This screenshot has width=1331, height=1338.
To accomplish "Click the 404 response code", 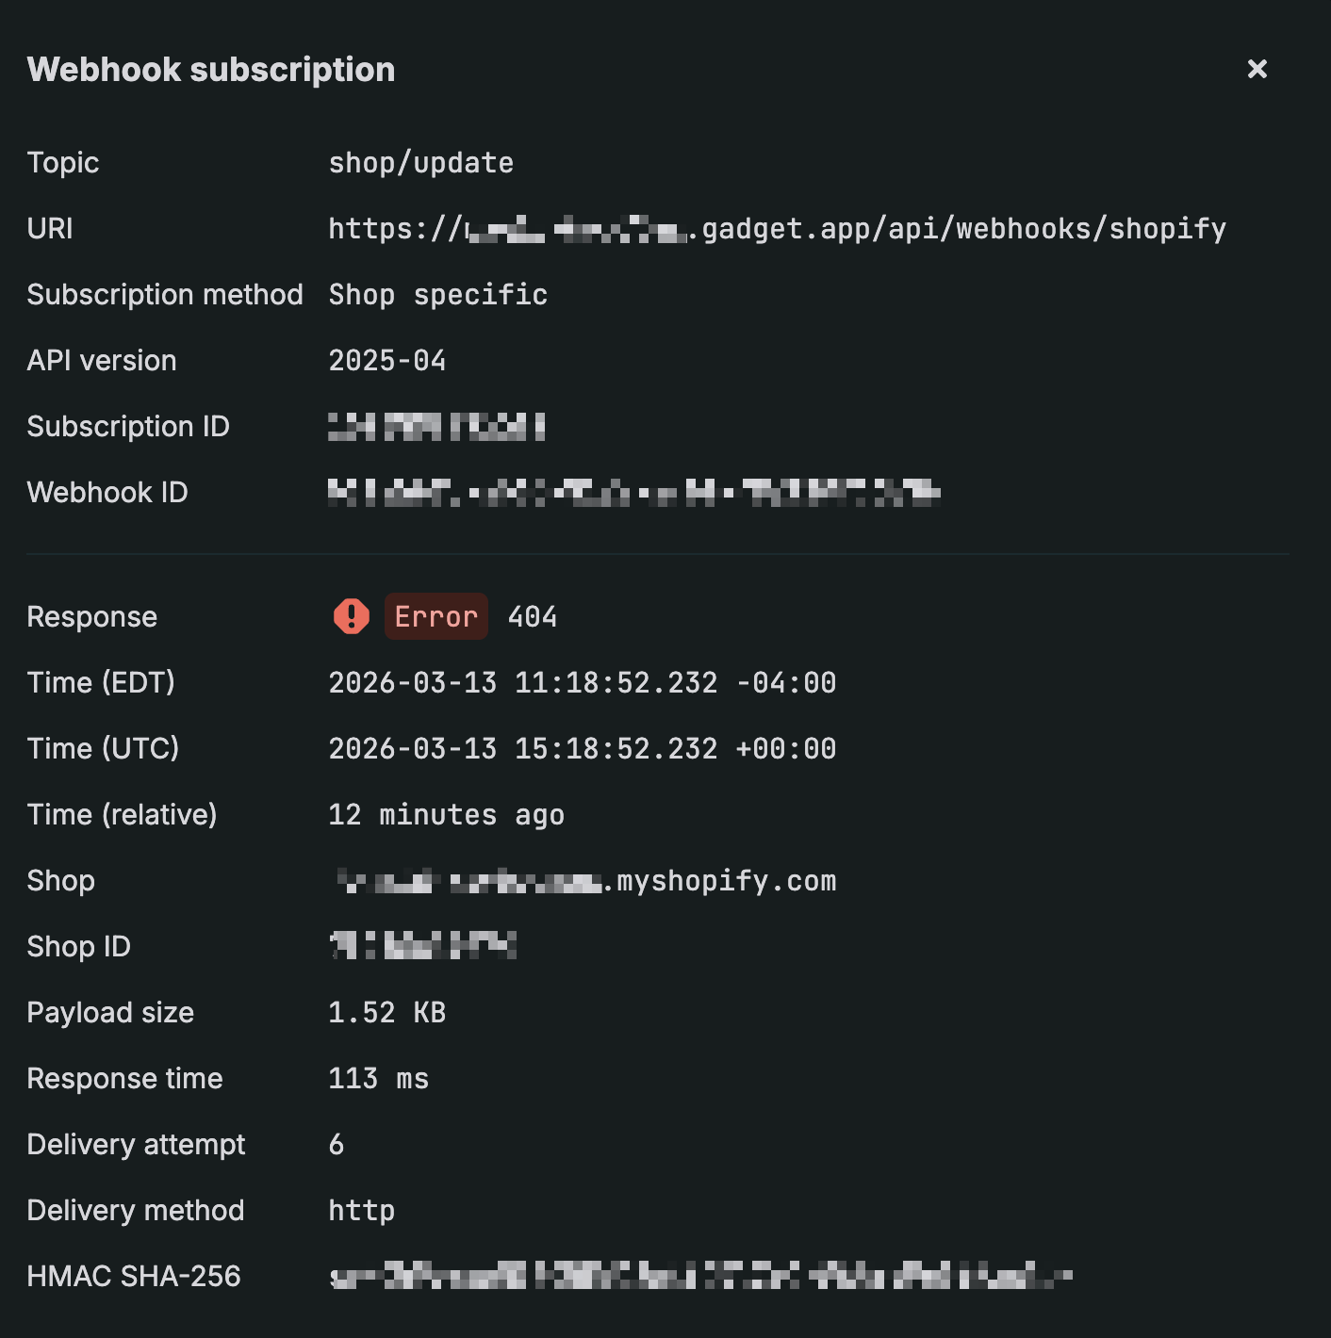I will tap(533, 616).
